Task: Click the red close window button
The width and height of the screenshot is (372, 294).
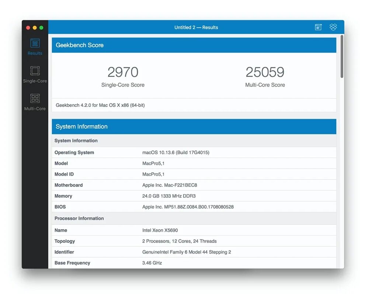Action: [28, 28]
